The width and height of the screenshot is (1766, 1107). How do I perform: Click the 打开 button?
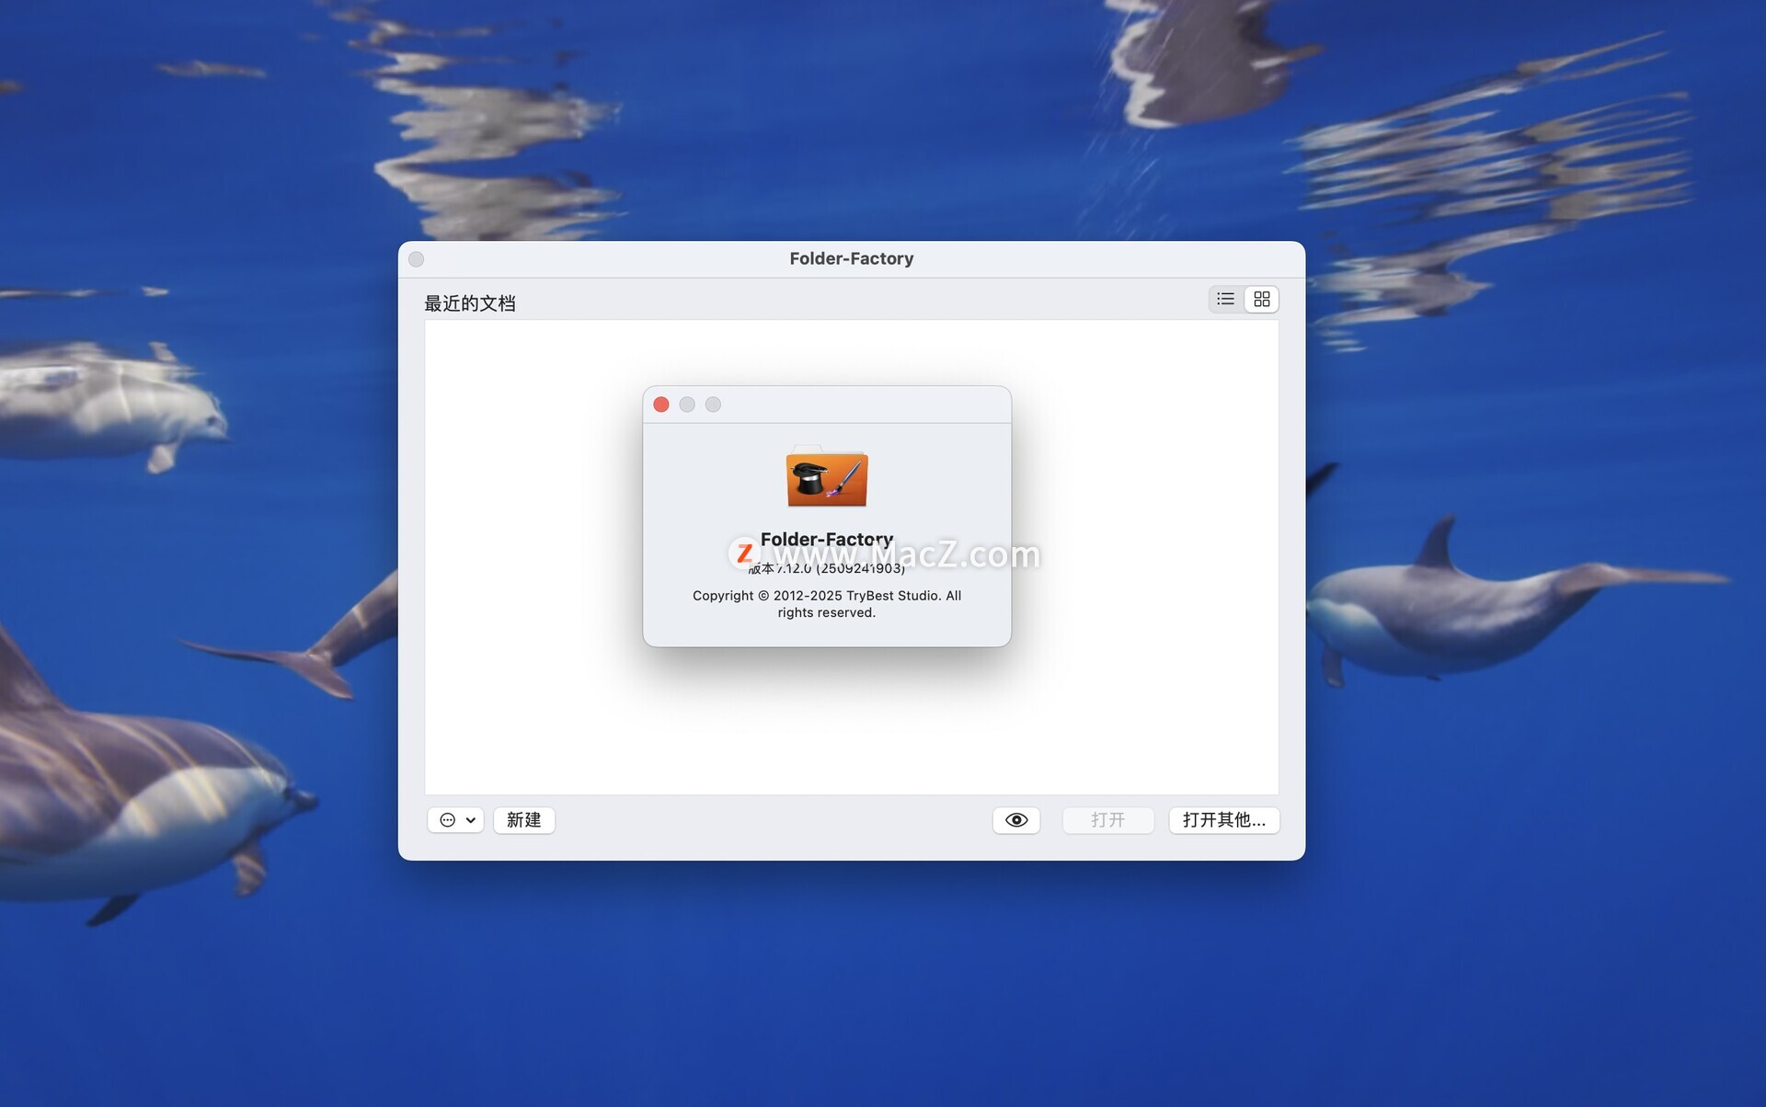coord(1107,820)
